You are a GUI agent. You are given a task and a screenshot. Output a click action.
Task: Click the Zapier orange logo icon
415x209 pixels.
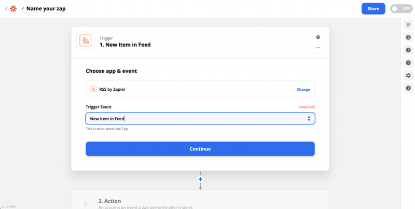point(13,9)
